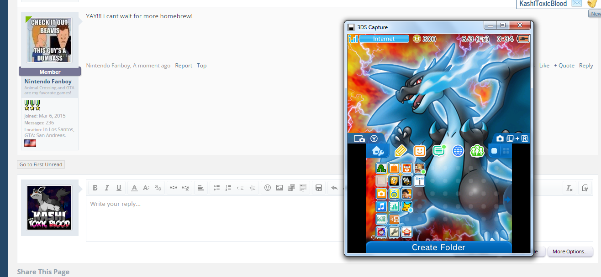Open the insert special block menu

303,188
